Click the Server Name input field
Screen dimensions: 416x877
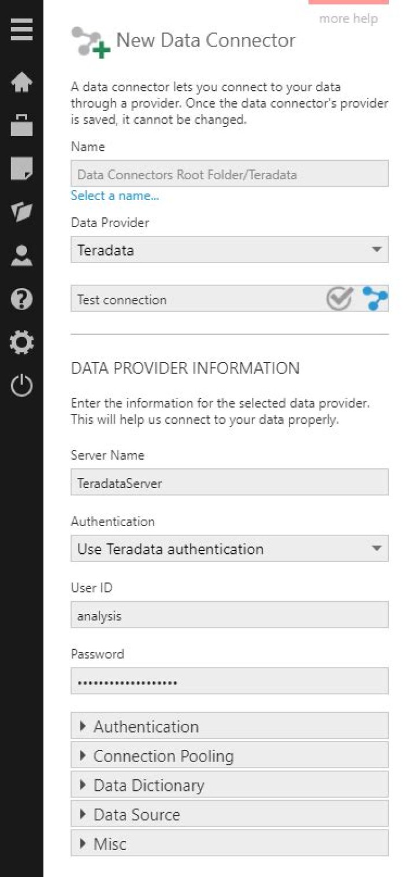229,482
